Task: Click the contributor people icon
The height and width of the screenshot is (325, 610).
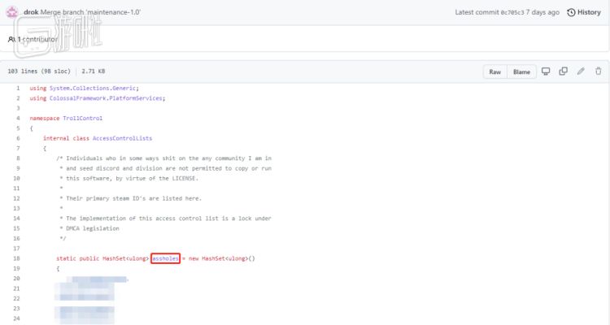Action: (x=11, y=39)
